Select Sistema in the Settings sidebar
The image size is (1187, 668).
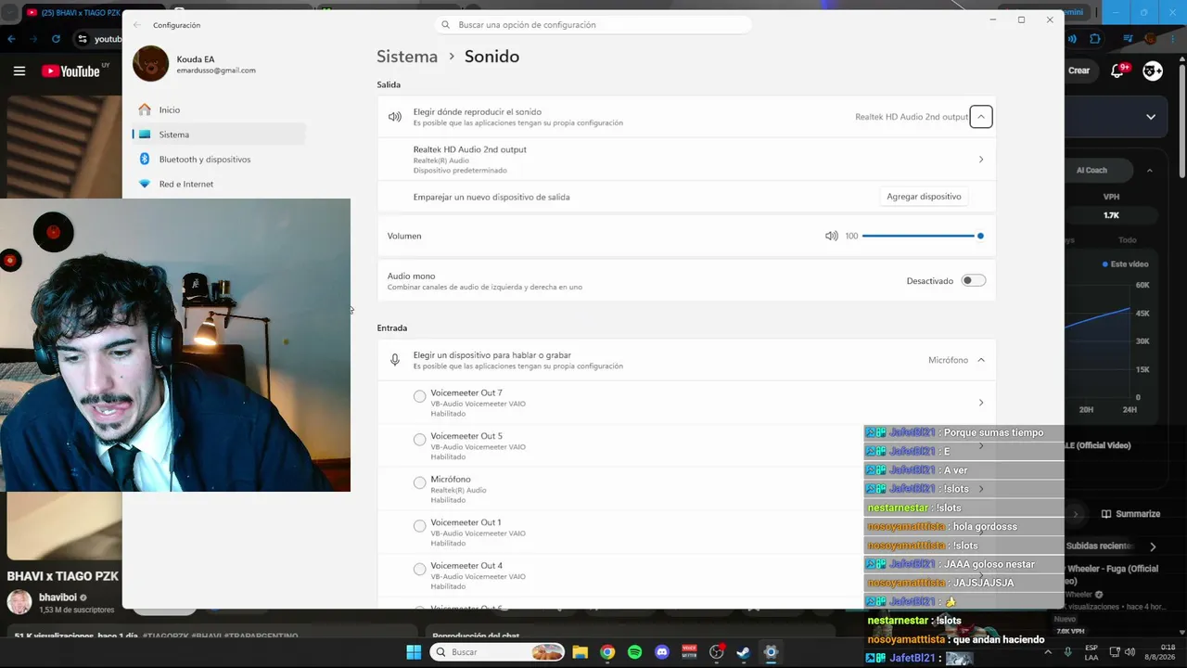tap(219, 135)
